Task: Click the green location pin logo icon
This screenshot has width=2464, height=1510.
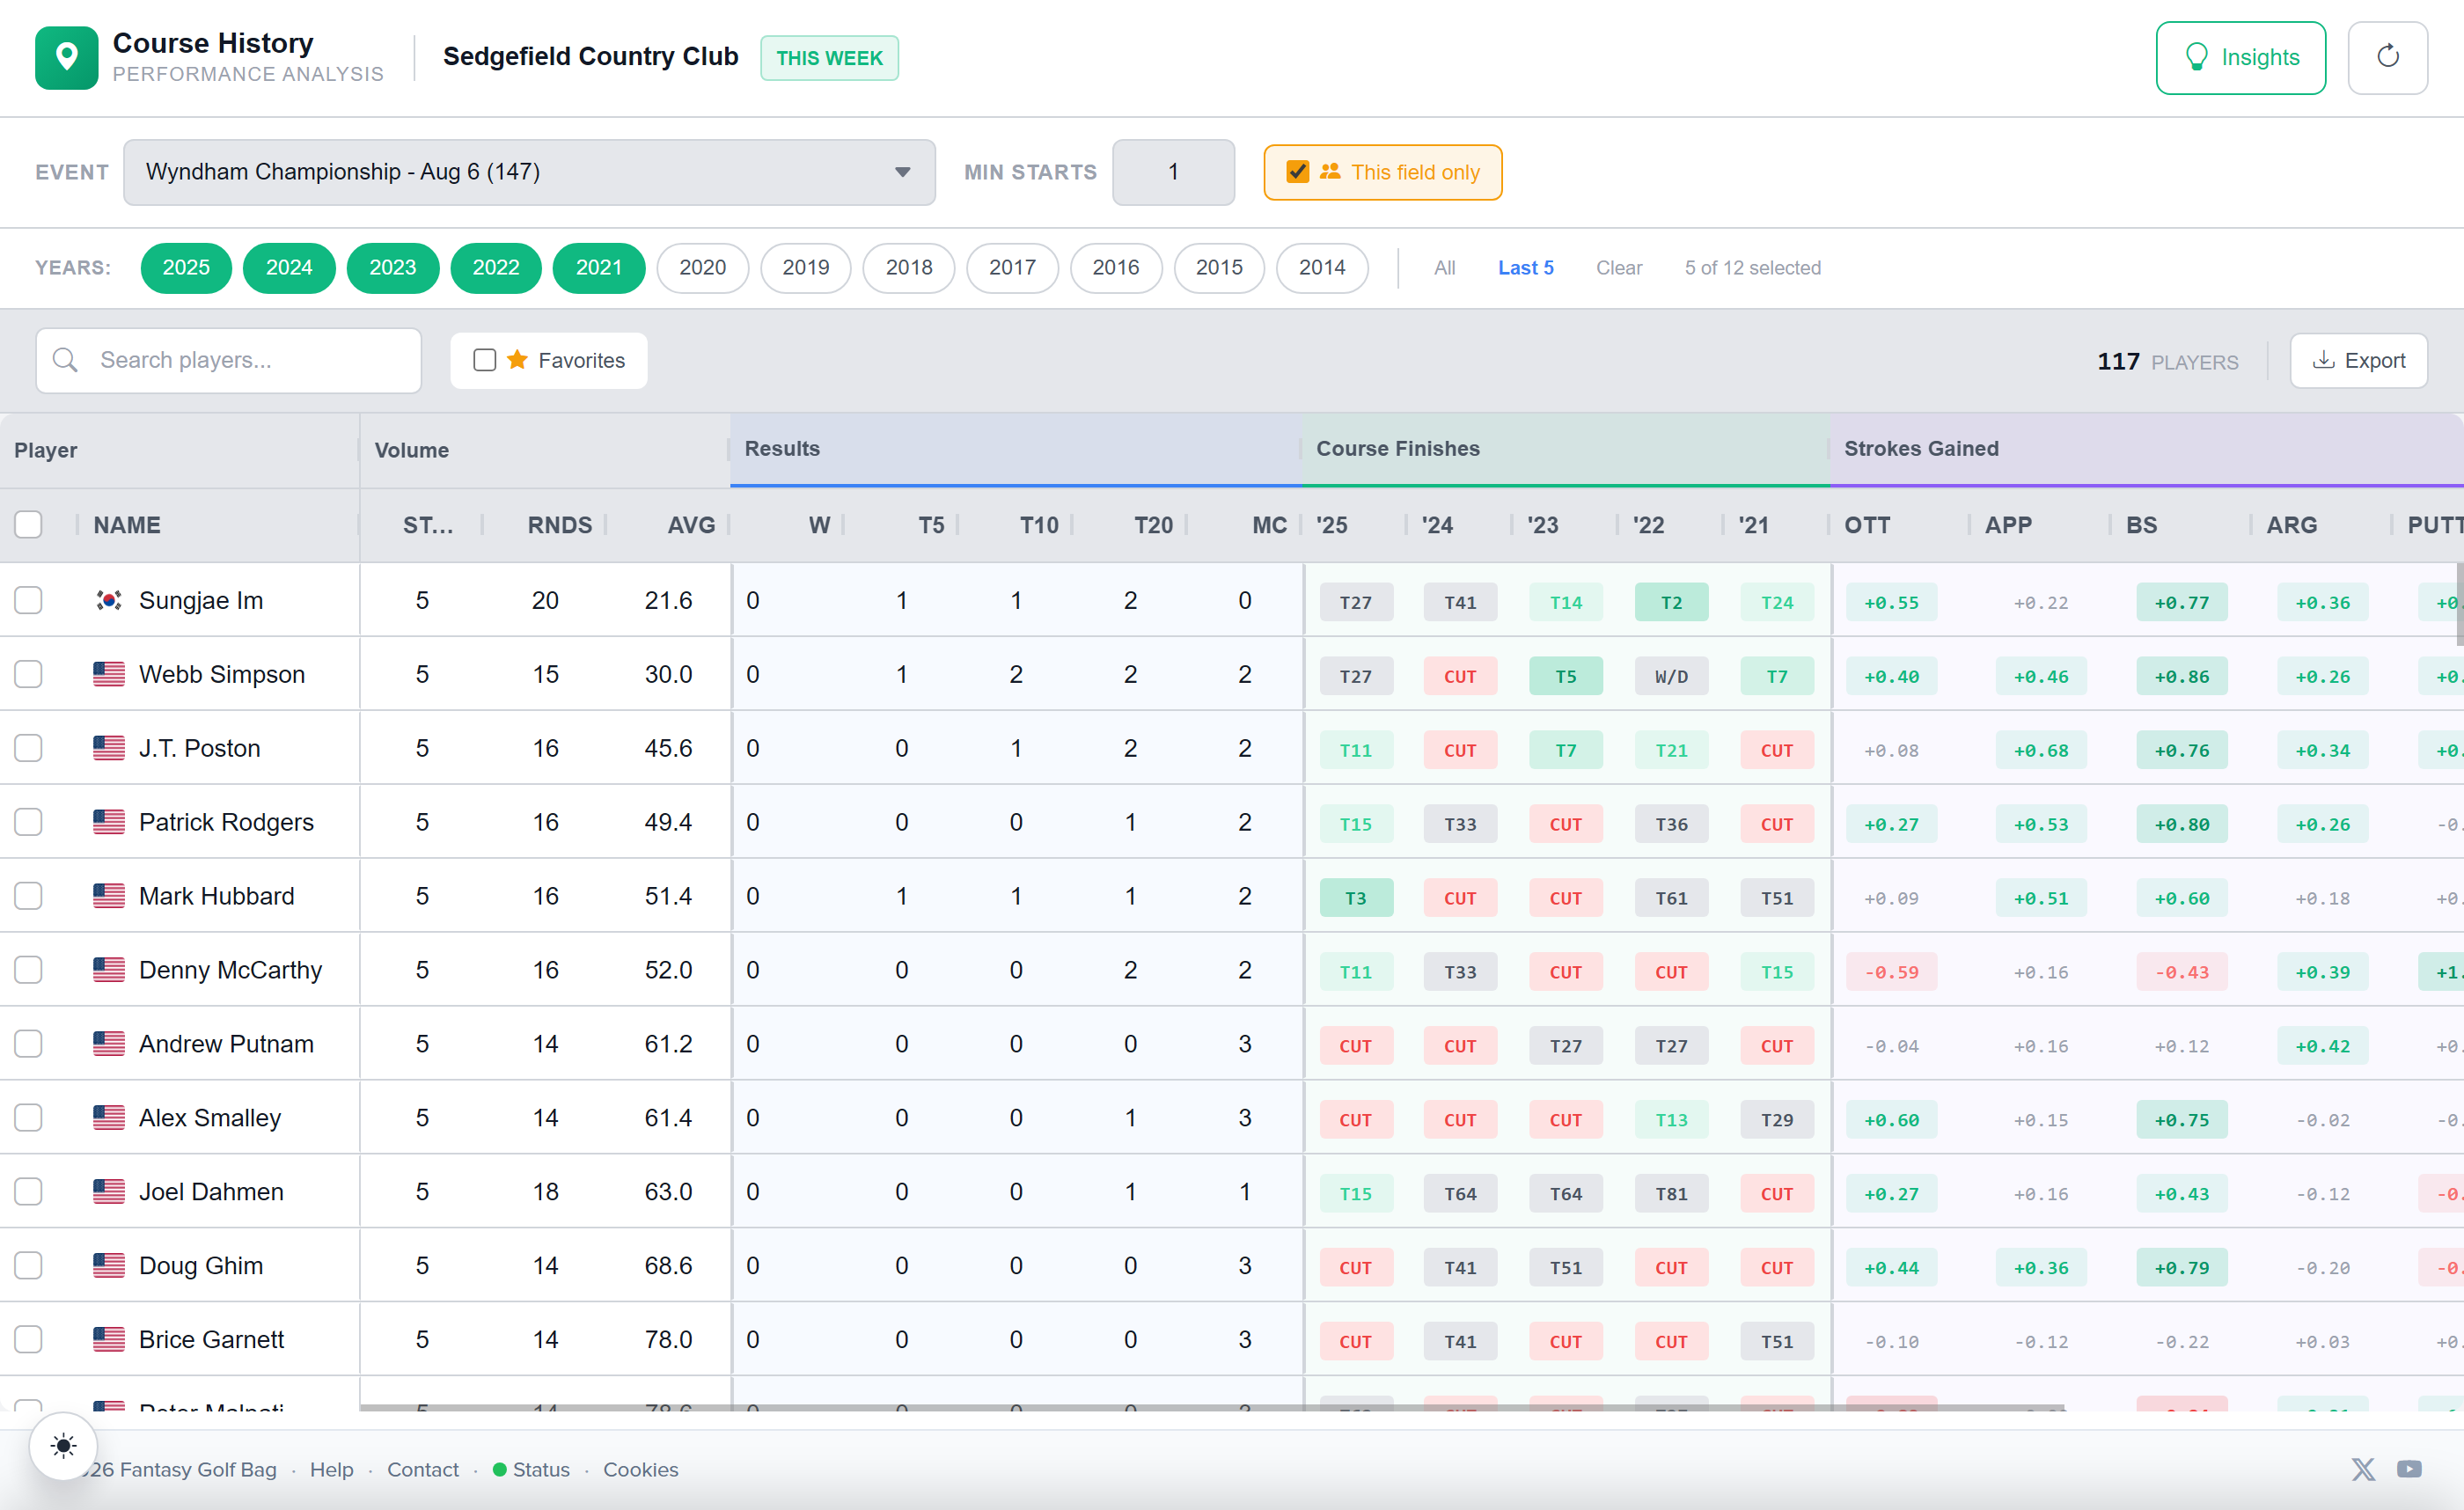Action: [x=66, y=57]
